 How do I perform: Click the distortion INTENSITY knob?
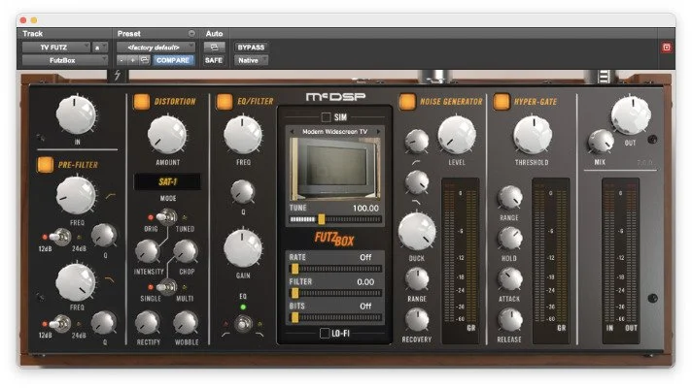[148, 251]
